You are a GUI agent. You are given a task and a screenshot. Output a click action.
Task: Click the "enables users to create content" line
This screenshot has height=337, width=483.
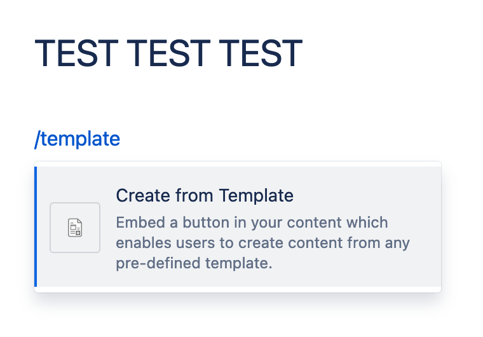tap(262, 243)
